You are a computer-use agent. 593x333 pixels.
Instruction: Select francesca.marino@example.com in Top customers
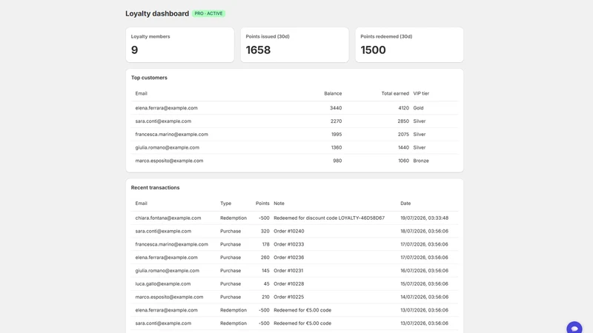(x=172, y=135)
